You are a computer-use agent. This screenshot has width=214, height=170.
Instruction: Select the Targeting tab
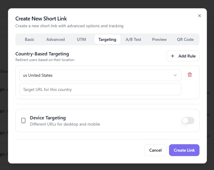(107, 39)
